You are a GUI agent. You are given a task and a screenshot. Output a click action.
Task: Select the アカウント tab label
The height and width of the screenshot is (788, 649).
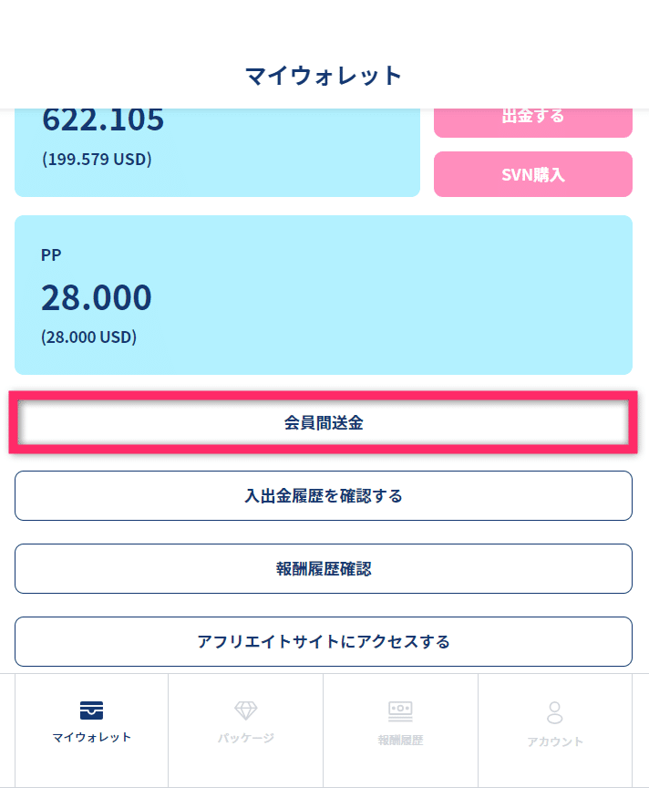(x=555, y=741)
